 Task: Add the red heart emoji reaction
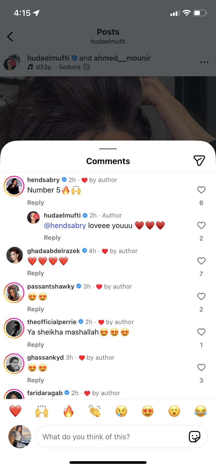pos(15,411)
